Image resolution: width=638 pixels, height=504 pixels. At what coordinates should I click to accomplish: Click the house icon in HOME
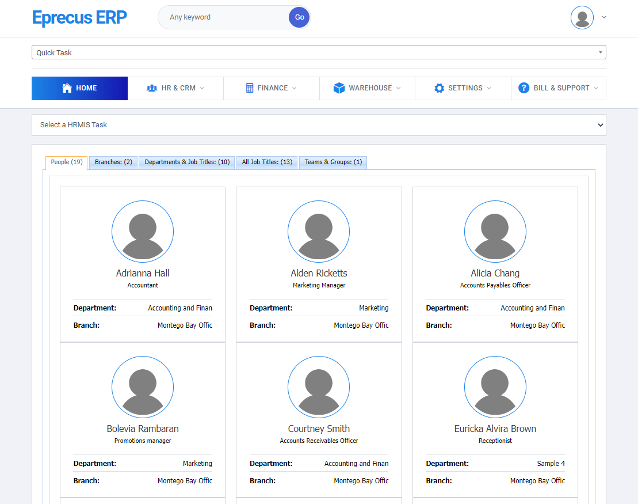pyautogui.click(x=67, y=88)
